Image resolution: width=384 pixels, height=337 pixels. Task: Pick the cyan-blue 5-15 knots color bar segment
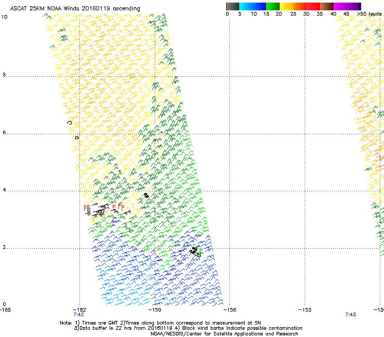pos(253,6)
